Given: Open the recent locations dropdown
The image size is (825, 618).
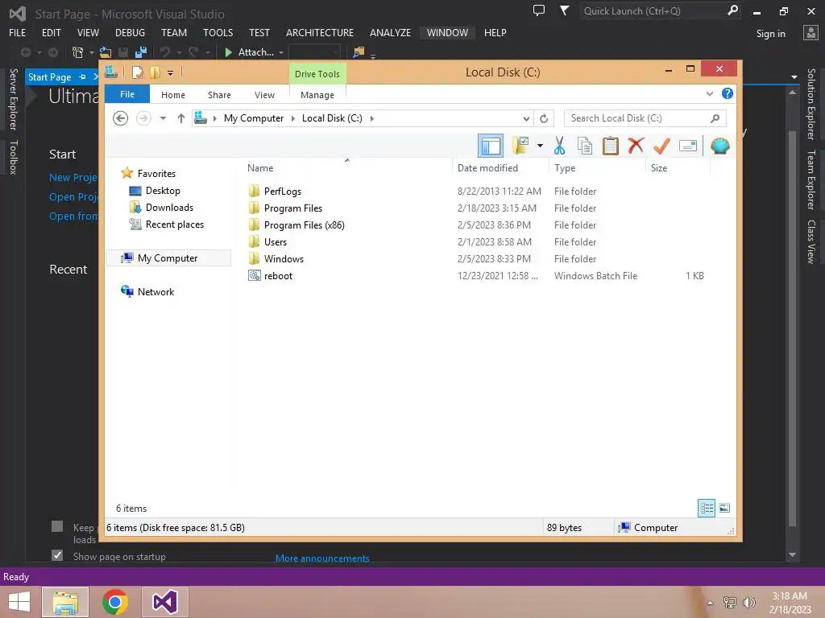Looking at the screenshot, I should (163, 119).
